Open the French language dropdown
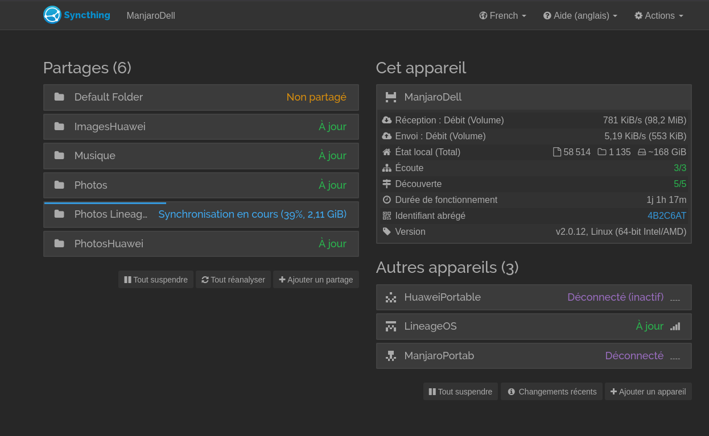Image resolution: width=709 pixels, height=436 pixels. click(502, 16)
